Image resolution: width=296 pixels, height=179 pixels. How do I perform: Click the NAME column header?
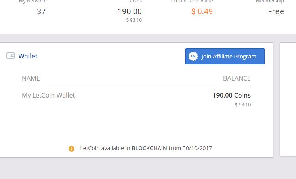point(31,78)
